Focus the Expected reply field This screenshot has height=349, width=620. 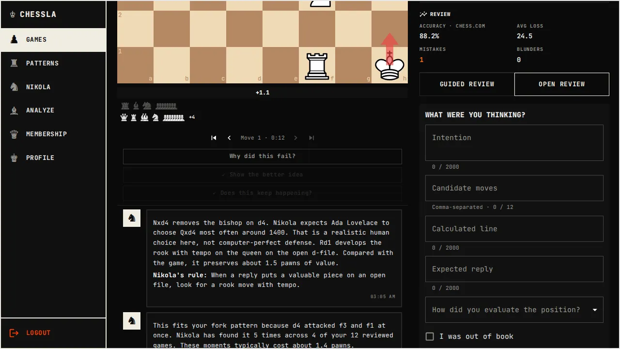514,269
